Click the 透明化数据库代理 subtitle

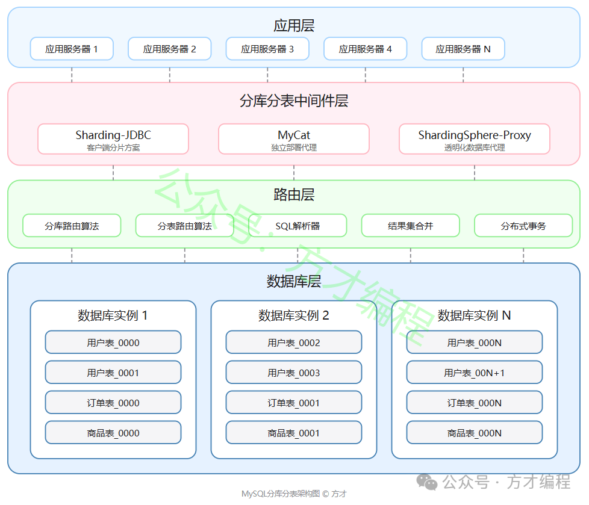(475, 147)
